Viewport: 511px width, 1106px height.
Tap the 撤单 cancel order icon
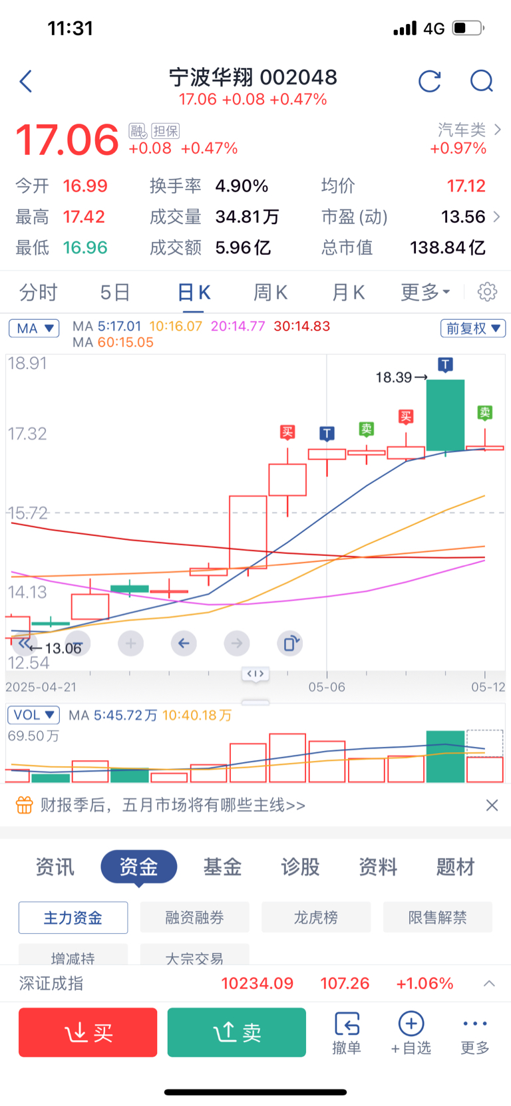tap(347, 1033)
